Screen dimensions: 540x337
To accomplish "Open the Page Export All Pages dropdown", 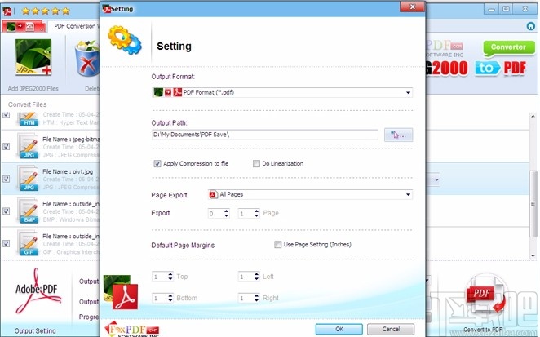I will coord(310,195).
